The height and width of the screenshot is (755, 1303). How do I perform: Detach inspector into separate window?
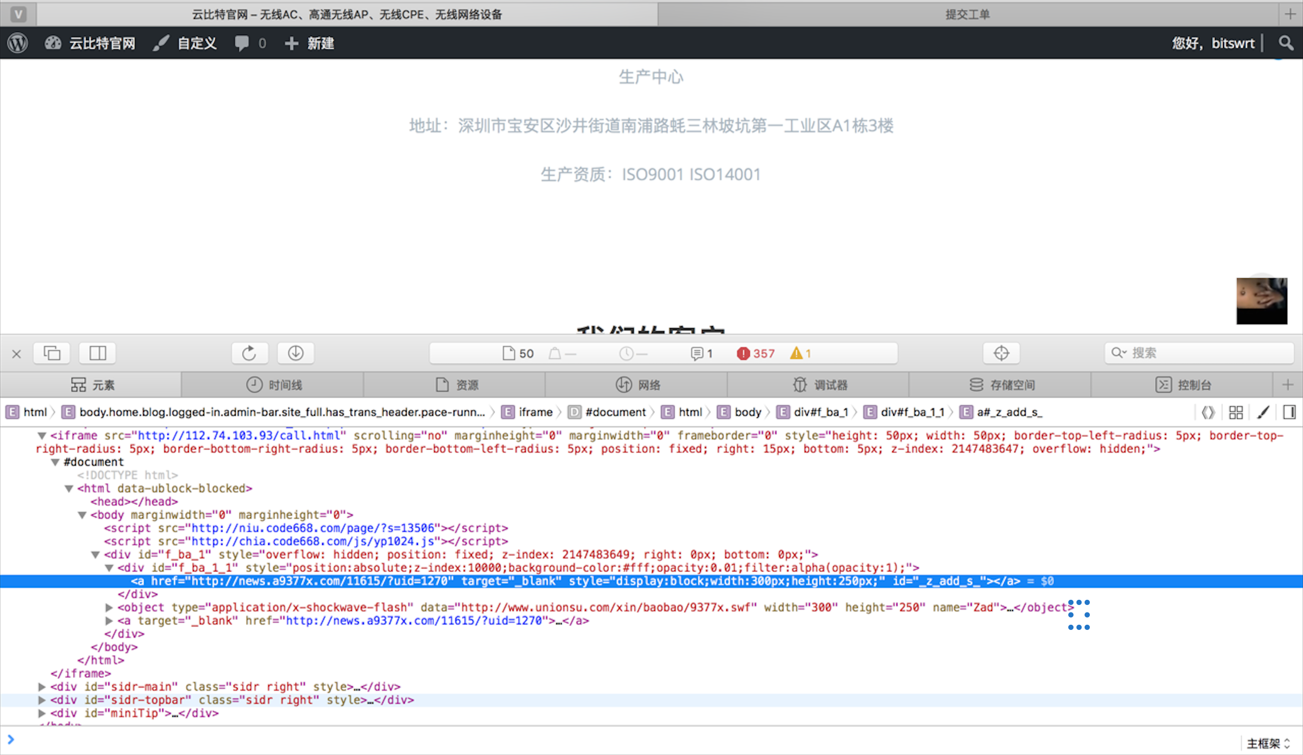pos(52,354)
